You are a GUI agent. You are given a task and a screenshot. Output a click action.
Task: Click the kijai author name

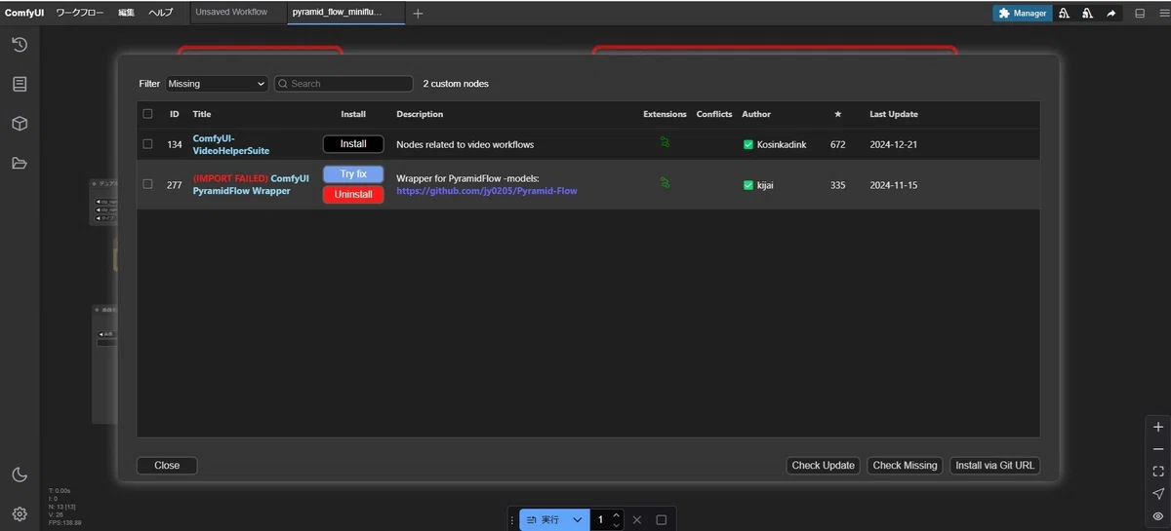point(766,185)
